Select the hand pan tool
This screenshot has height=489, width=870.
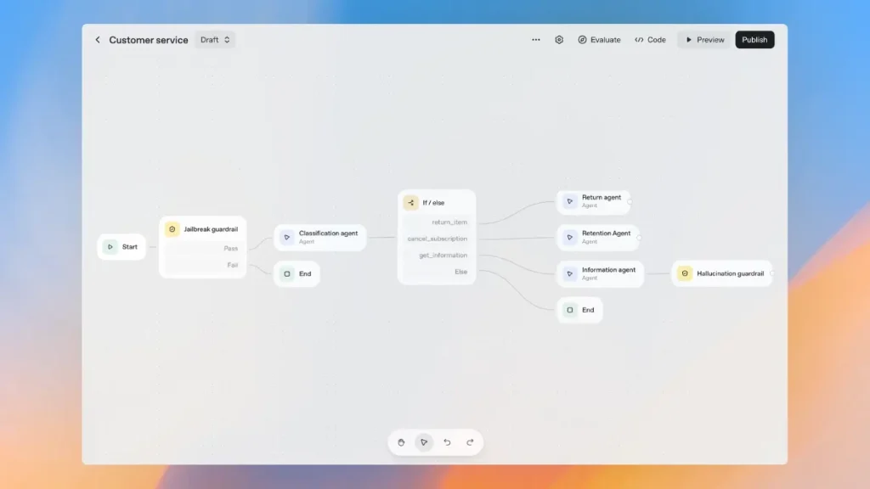pyautogui.click(x=401, y=442)
